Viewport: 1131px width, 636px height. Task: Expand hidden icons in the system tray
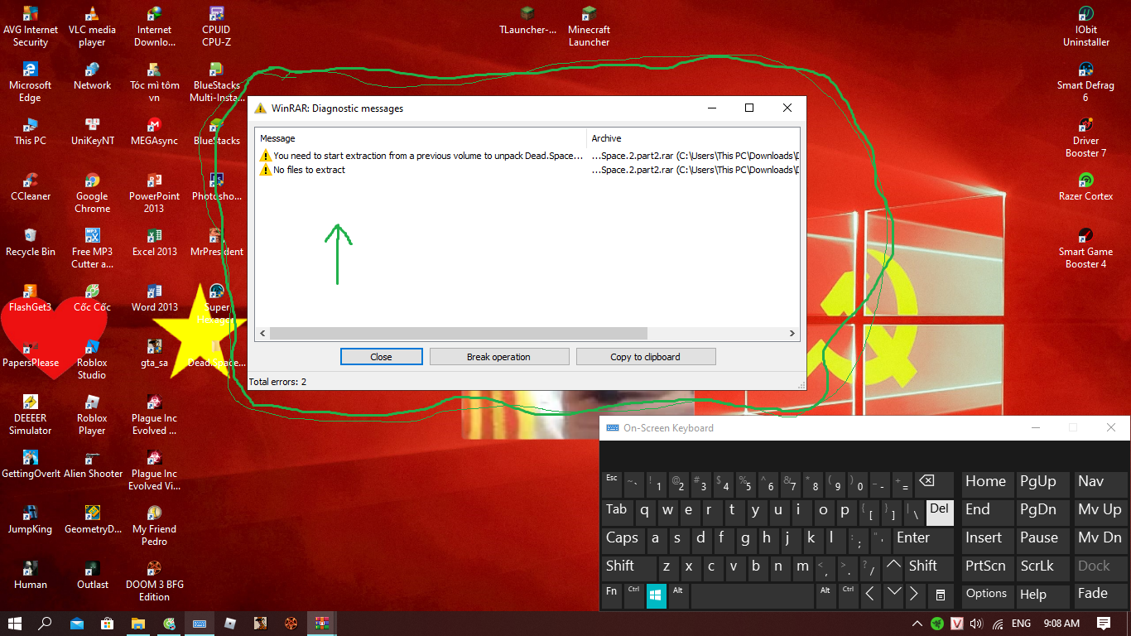pyautogui.click(x=917, y=623)
